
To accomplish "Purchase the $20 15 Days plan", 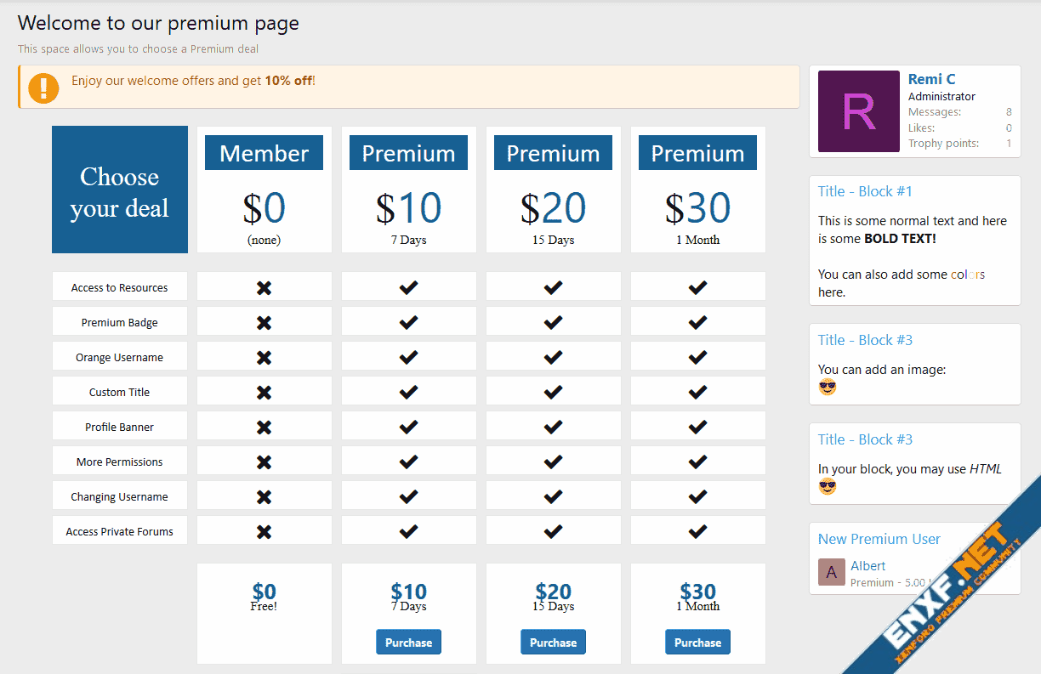I will 553,643.
